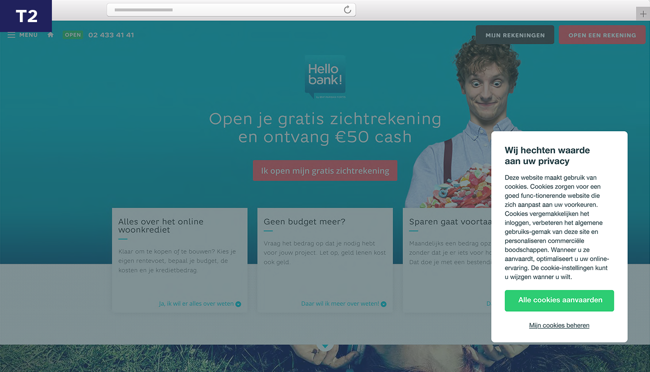Follow 'Daar wil ik meer over weten!' link
Image resolution: width=650 pixels, height=372 pixels.
[340, 304]
